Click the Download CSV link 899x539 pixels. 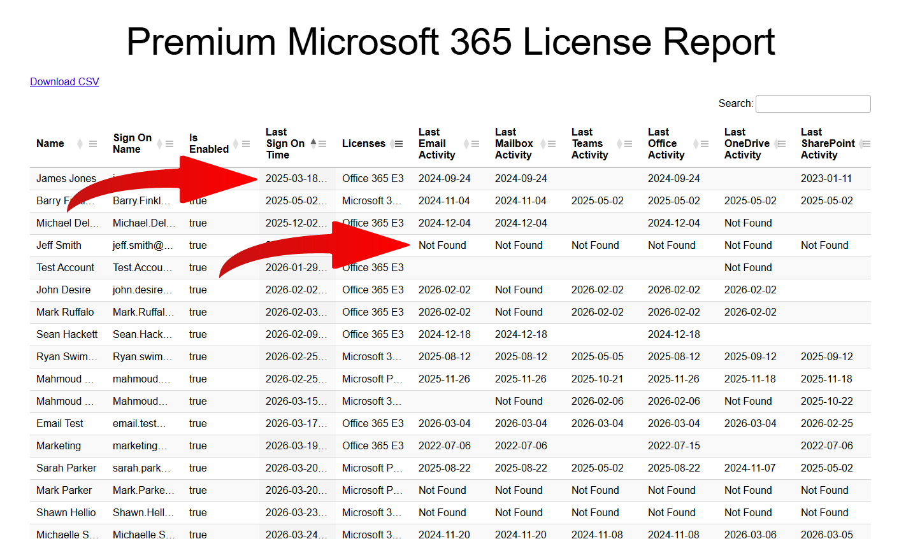(x=64, y=81)
